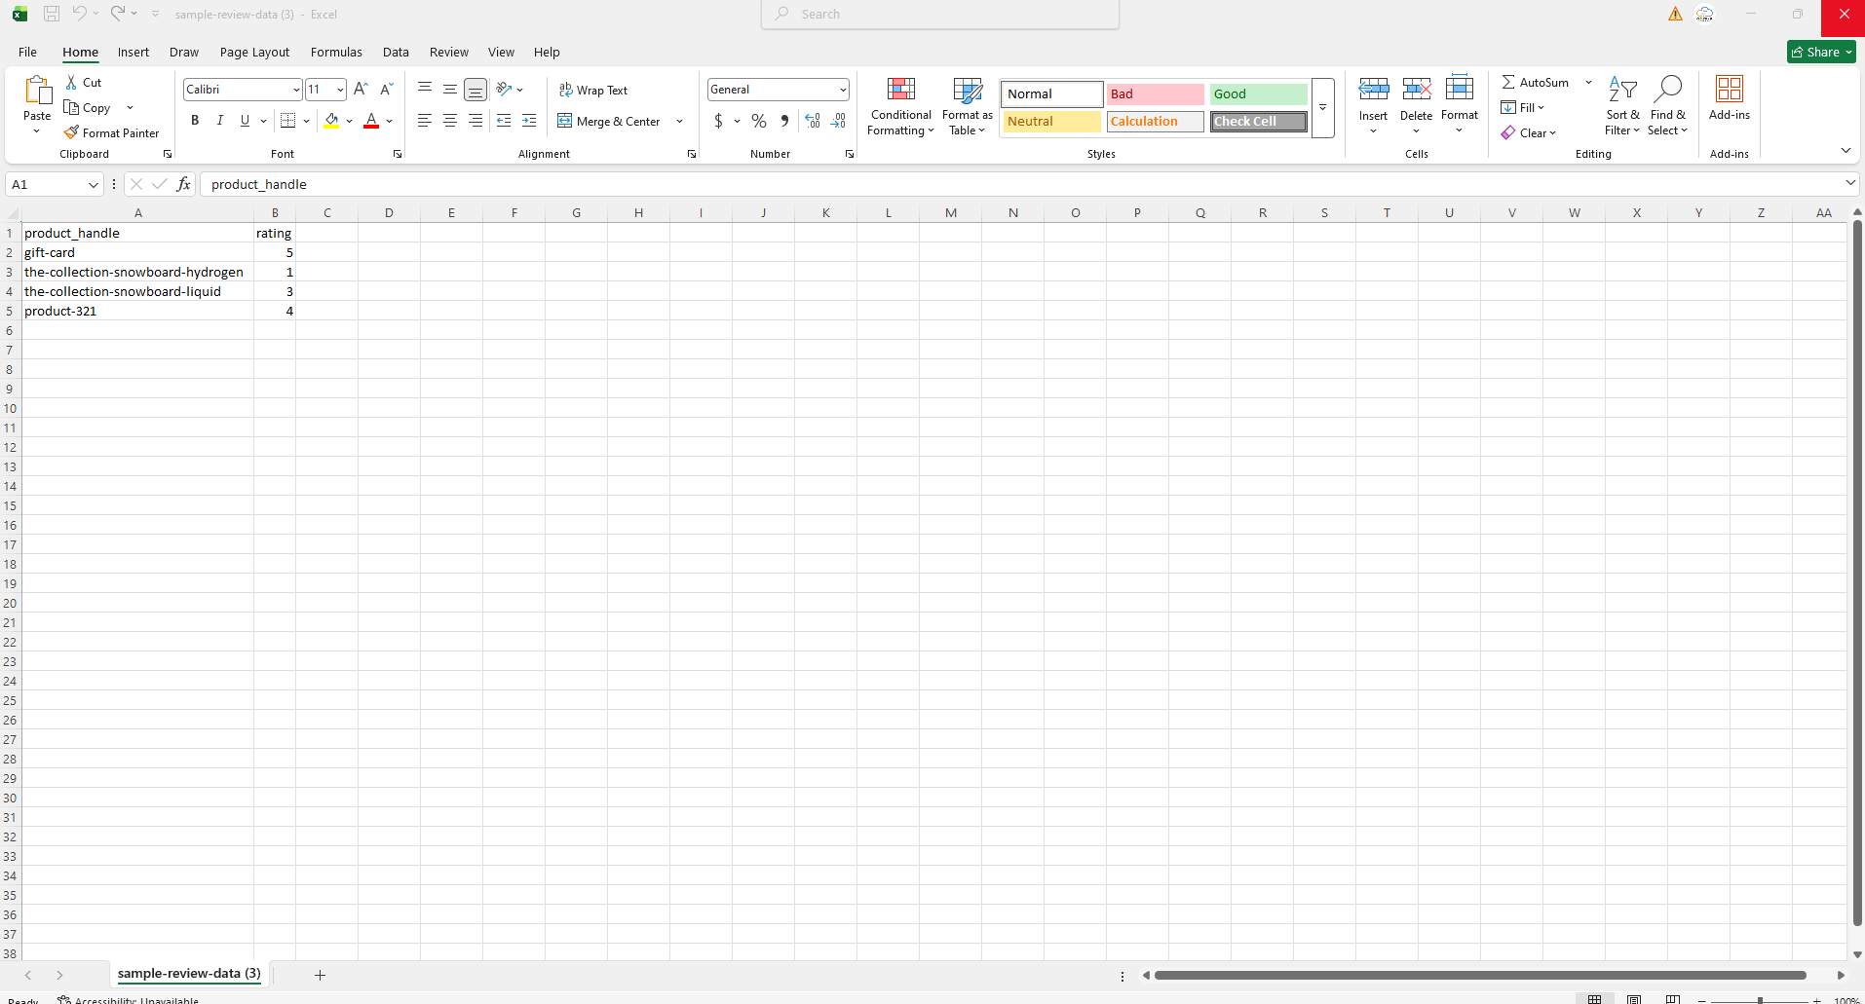Click inside the Search box
This screenshot has height=1004, width=1865.
click(940, 15)
